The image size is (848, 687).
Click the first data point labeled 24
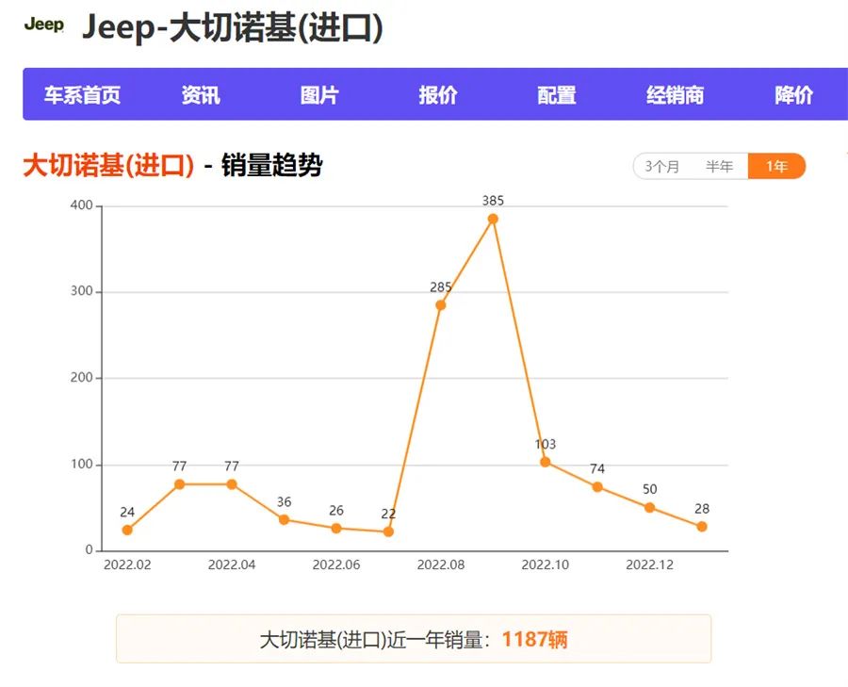tap(127, 530)
